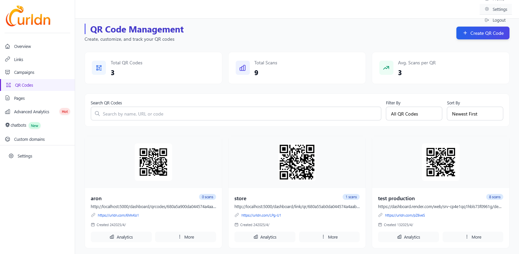The width and height of the screenshot is (519, 254).
Task: Click the 1 scans badge
Action: 351,197
